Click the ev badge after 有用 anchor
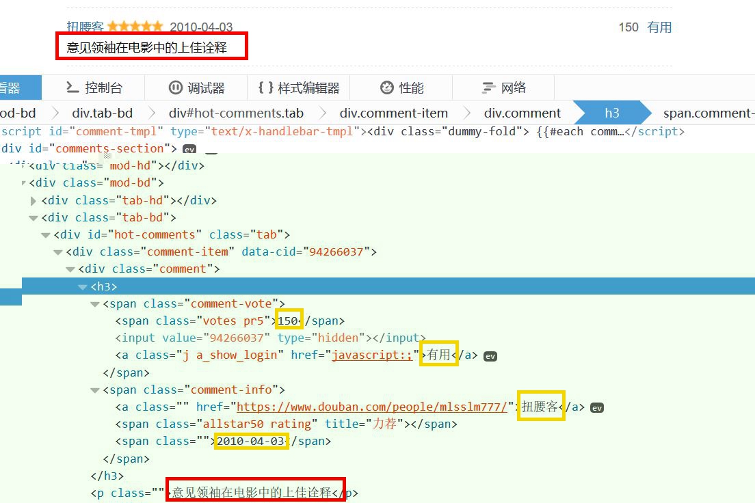 [x=490, y=356]
